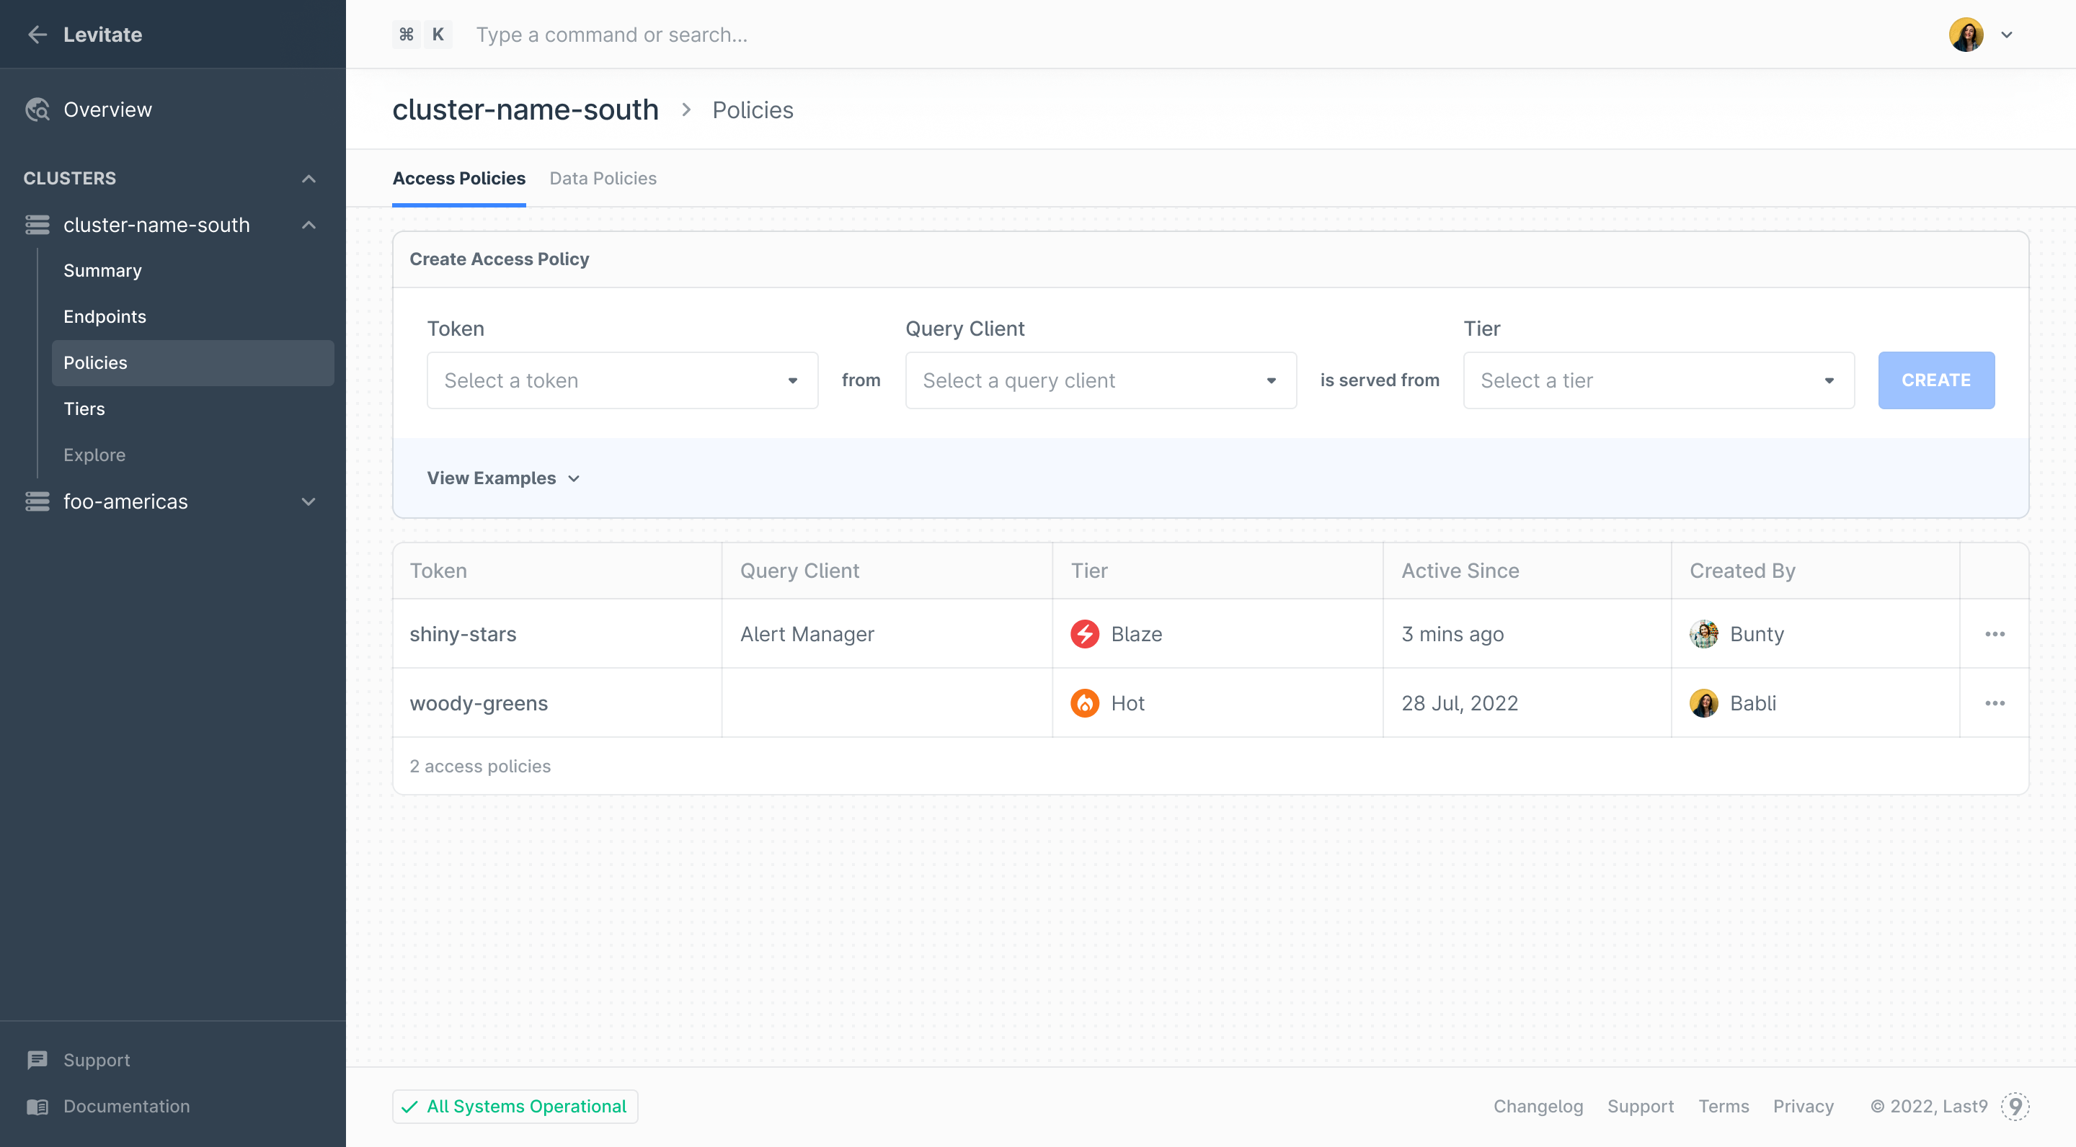Open Tiers in the sidebar menu
The image size is (2076, 1147).
(x=84, y=409)
